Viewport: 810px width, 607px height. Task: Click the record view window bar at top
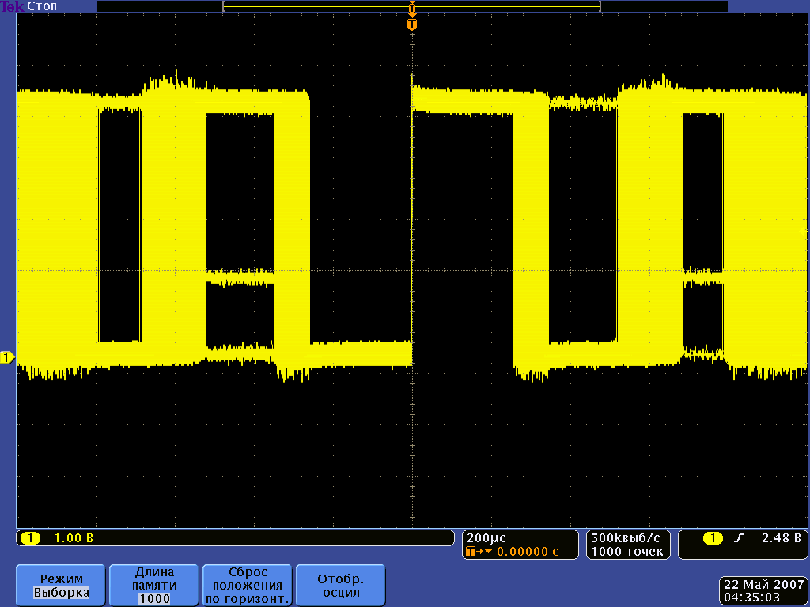316,6
